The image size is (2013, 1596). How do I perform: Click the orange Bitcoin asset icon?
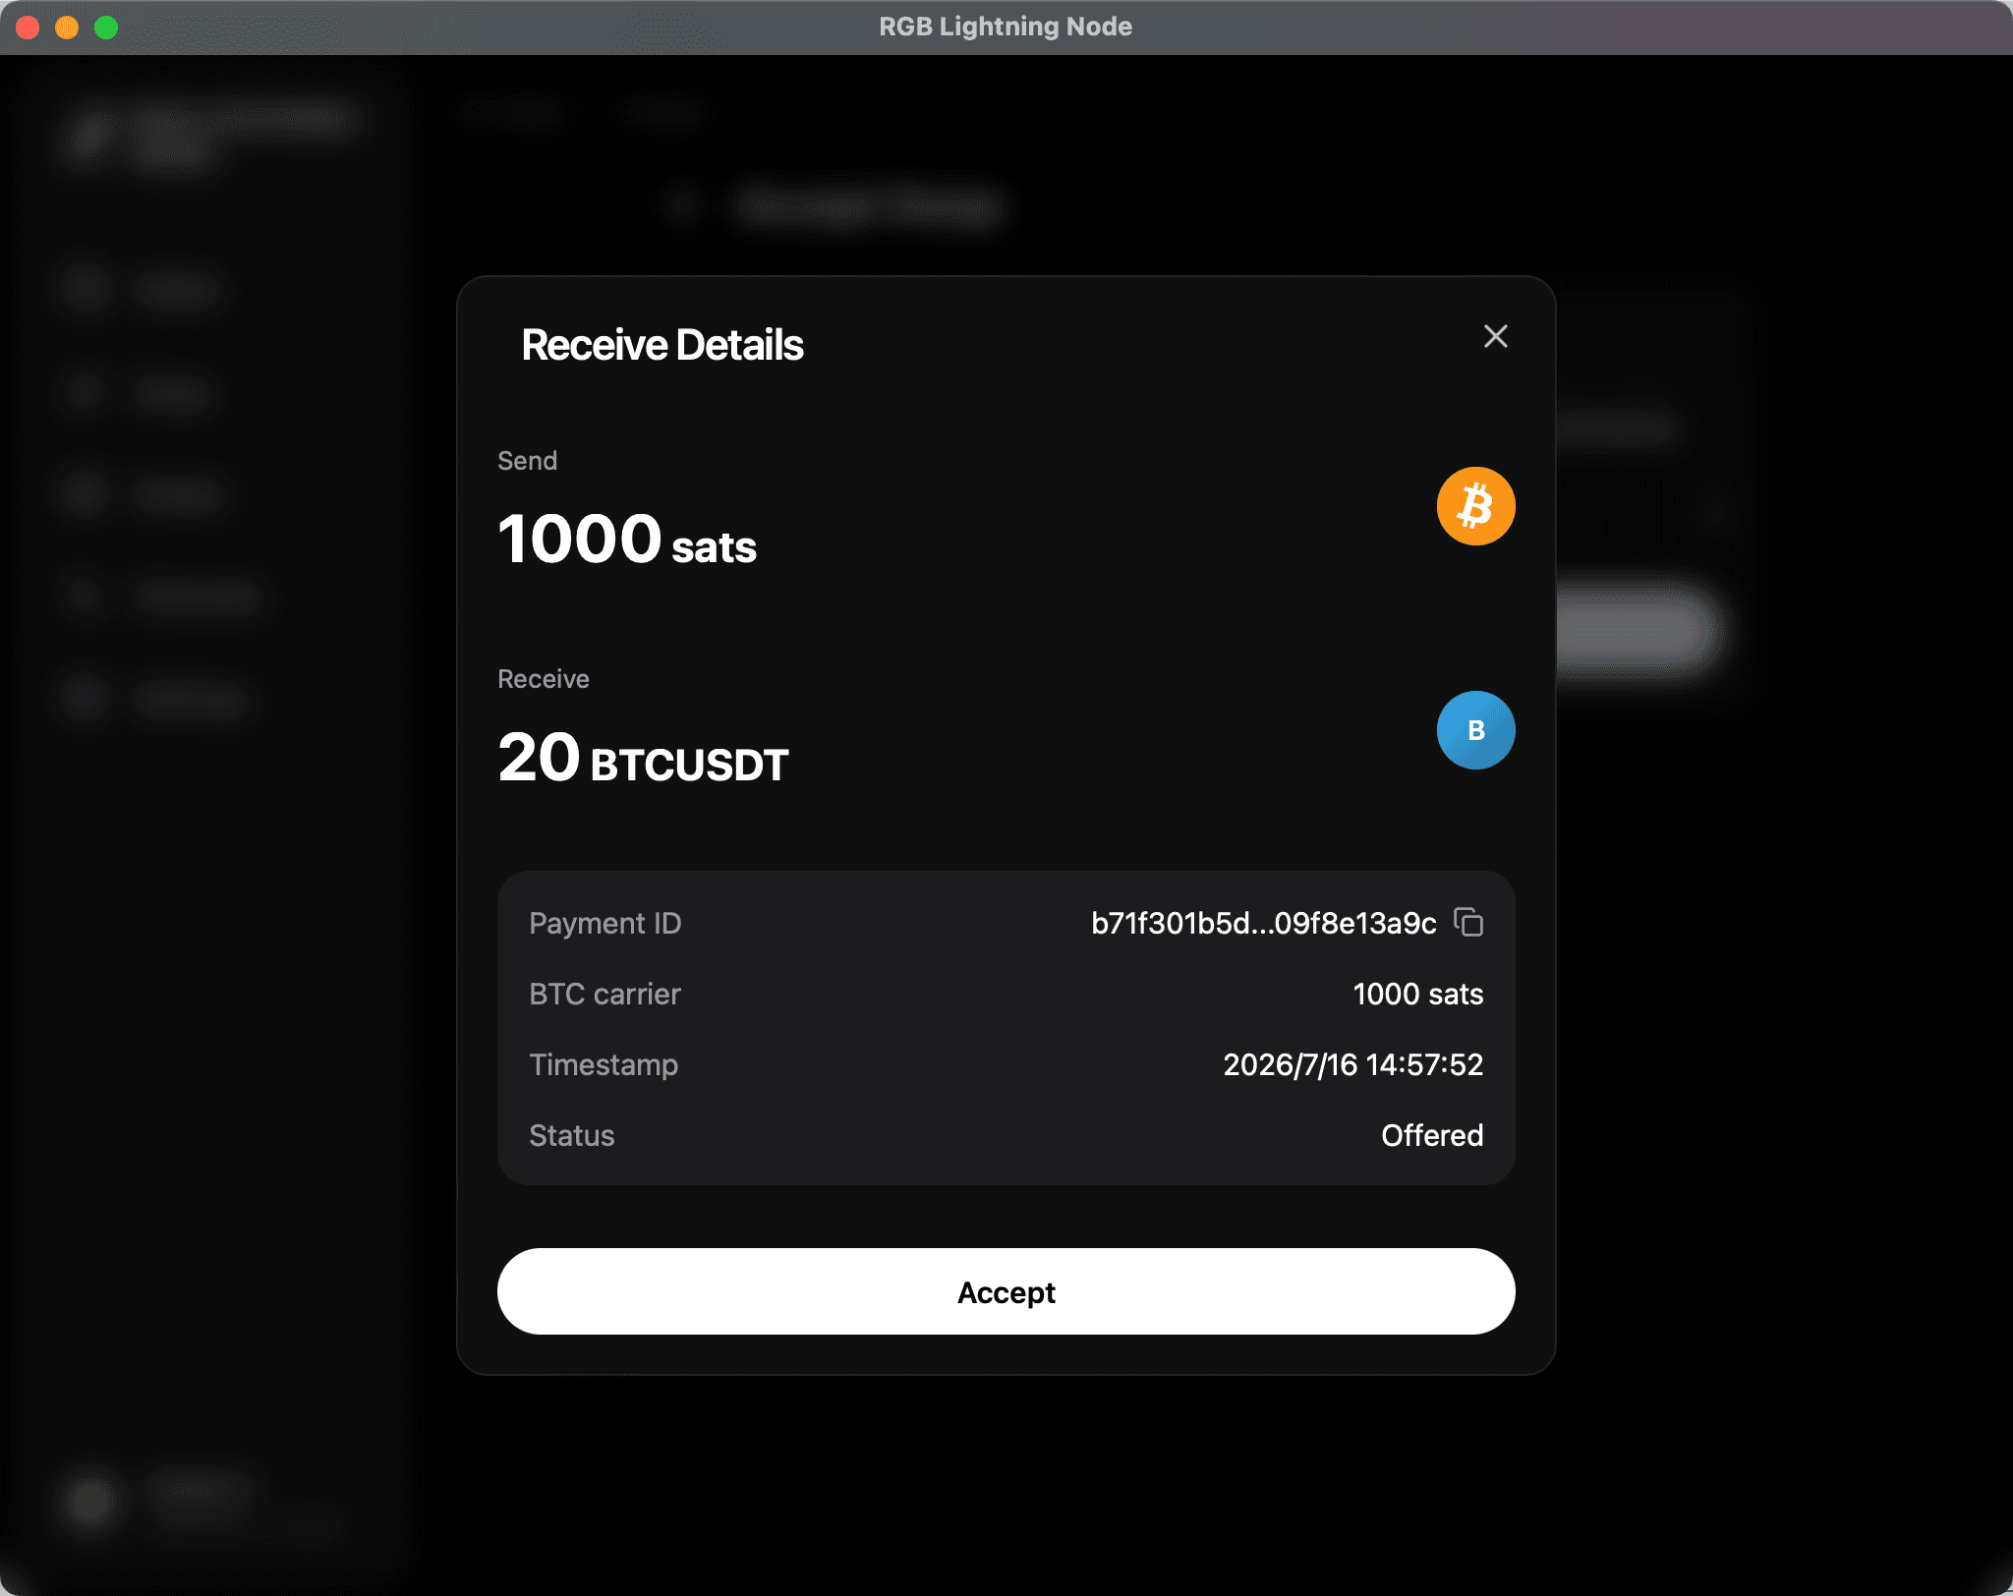1475,506
